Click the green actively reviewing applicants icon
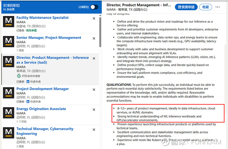 click(x=19, y=76)
